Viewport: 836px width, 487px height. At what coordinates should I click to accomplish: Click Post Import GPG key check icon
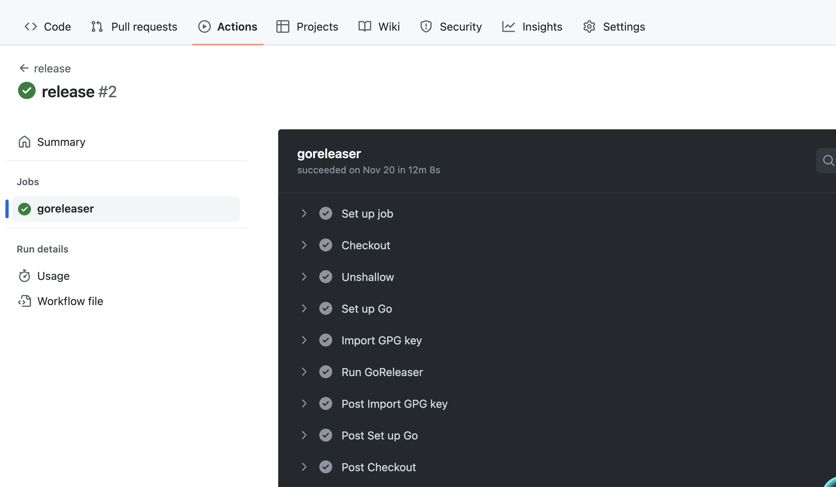[x=326, y=403]
